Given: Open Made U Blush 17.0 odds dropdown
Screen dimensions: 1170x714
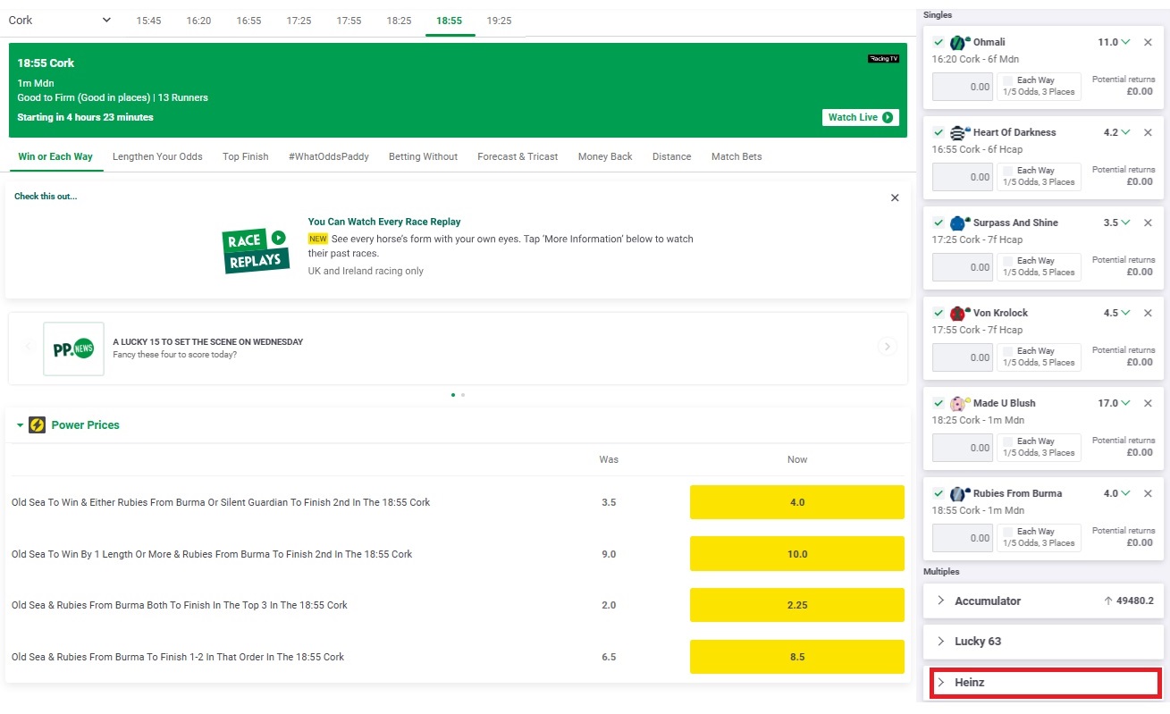Looking at the screenshot, I should 1114,403.
